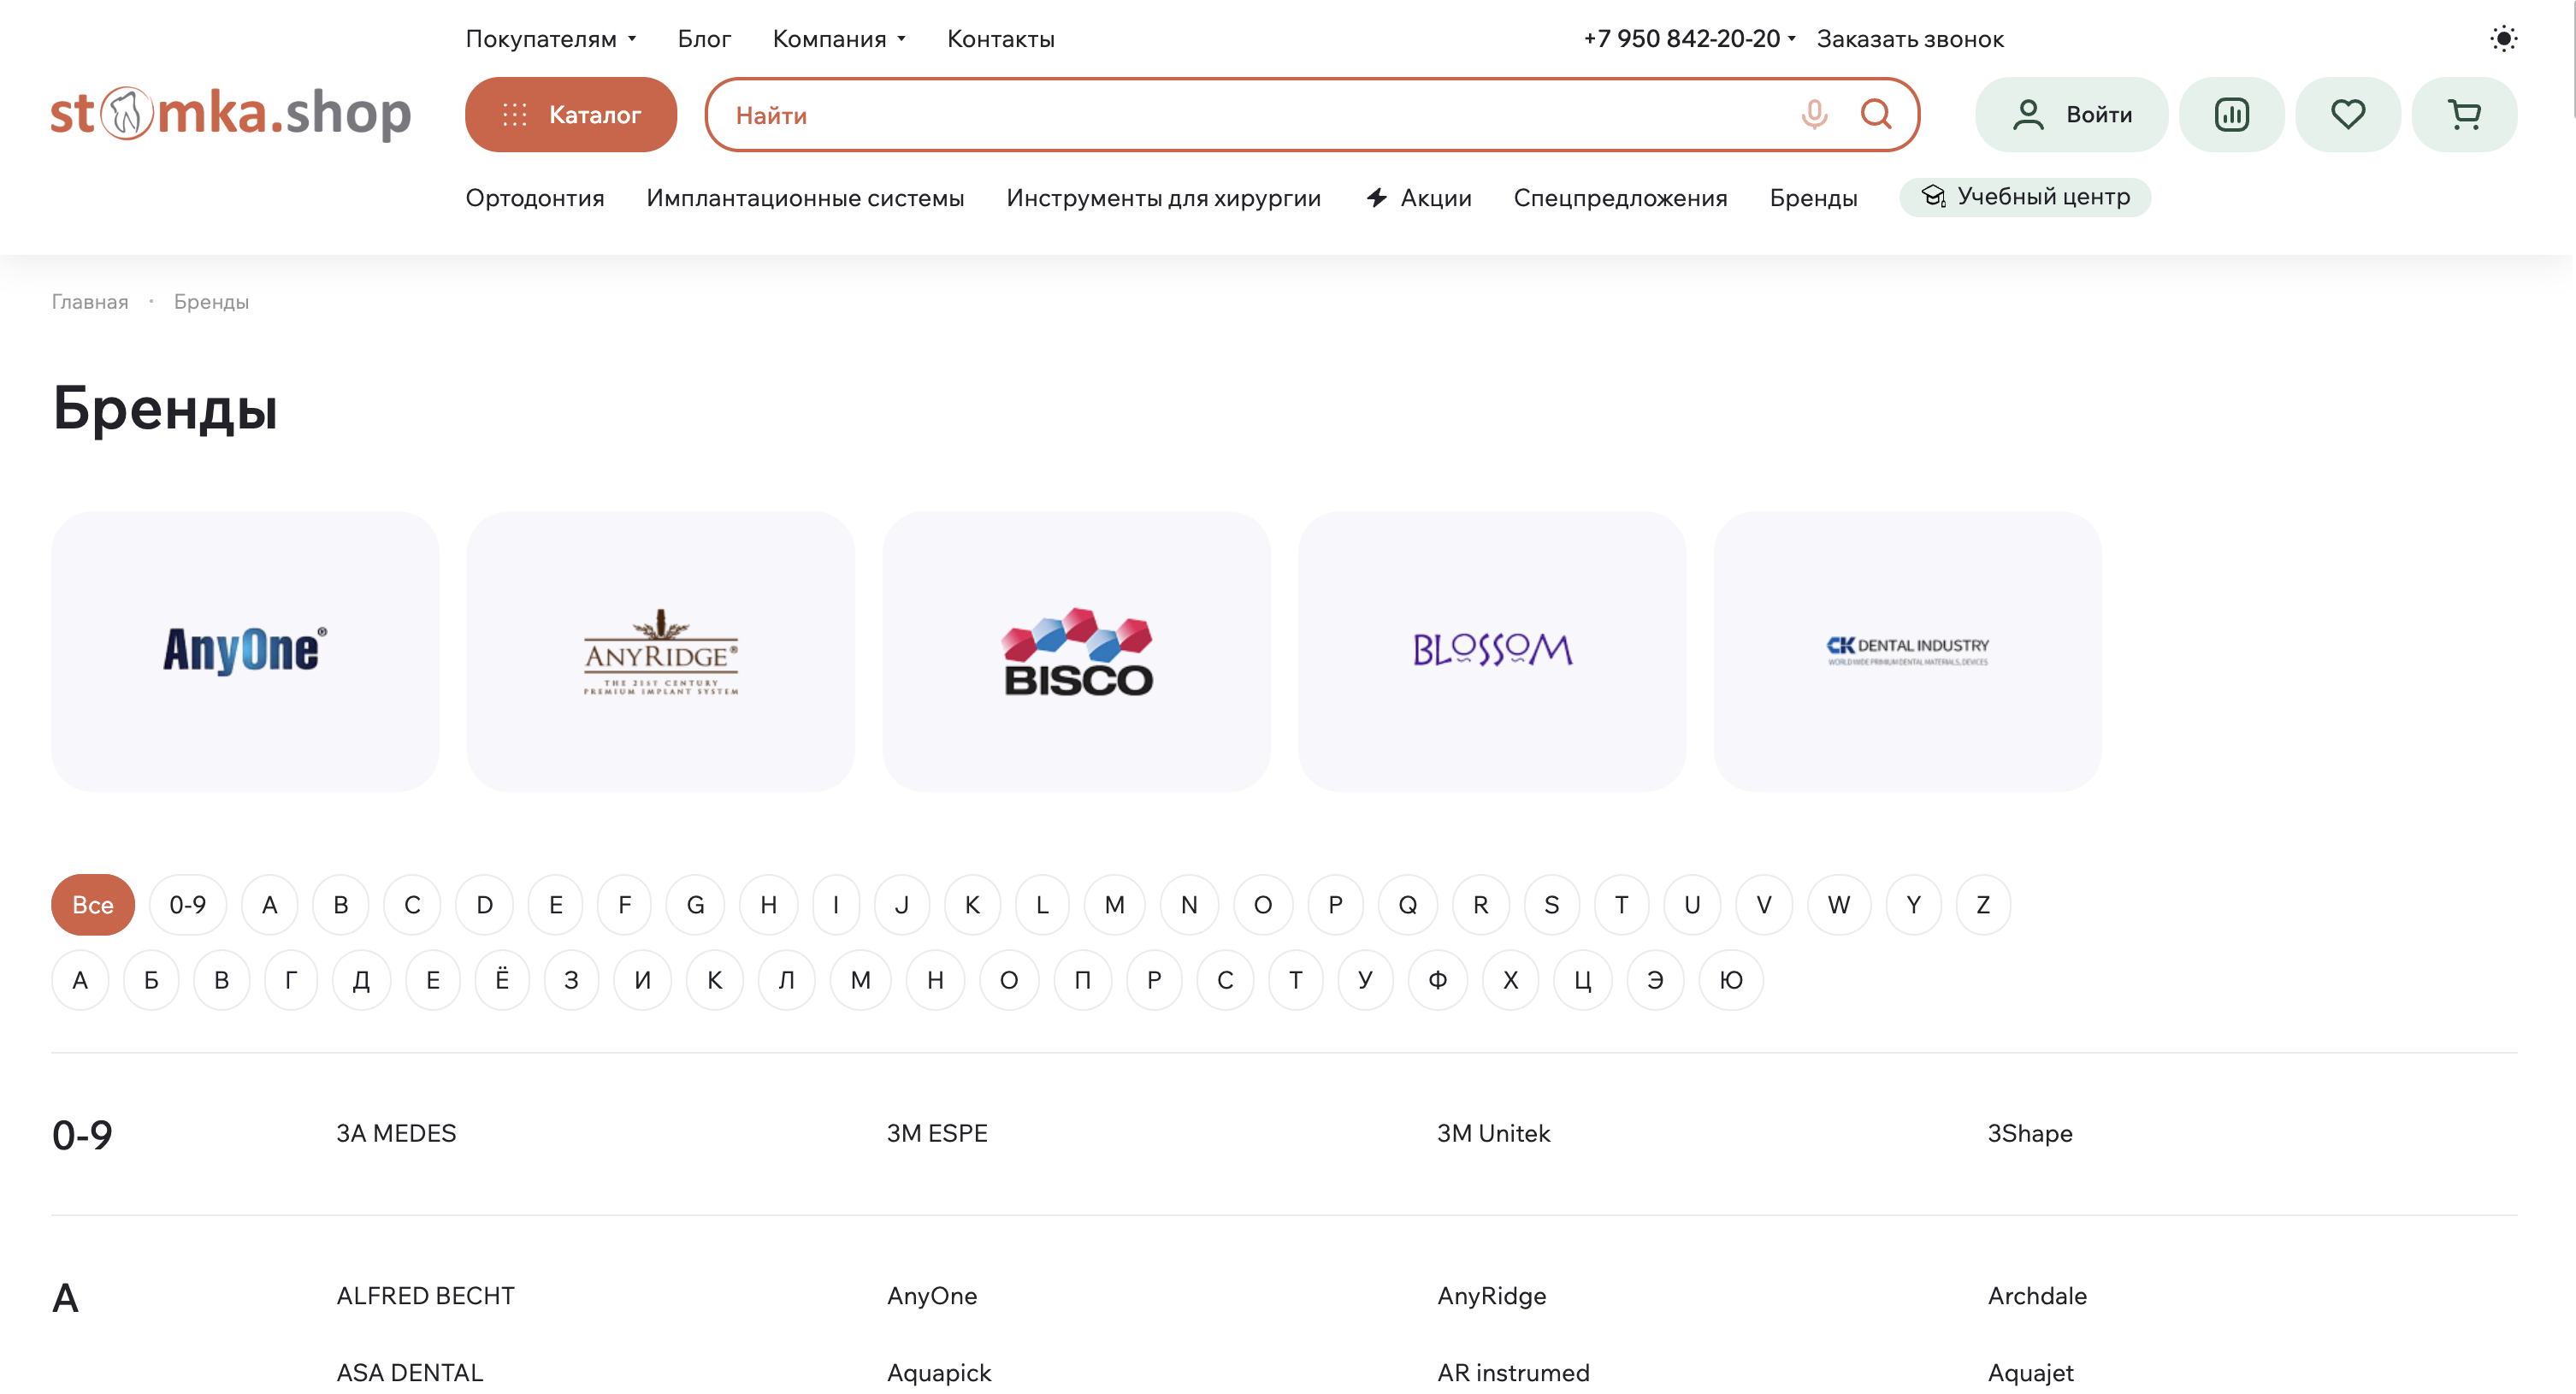
Task: Filter brands by letter W
Action: click(x=1839, y=904)
